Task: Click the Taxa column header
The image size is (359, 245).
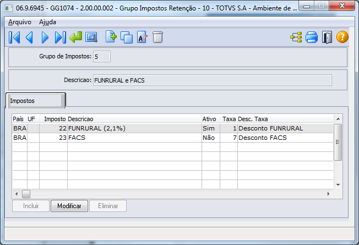Action: pyautogui.click(x=229, y=119)
